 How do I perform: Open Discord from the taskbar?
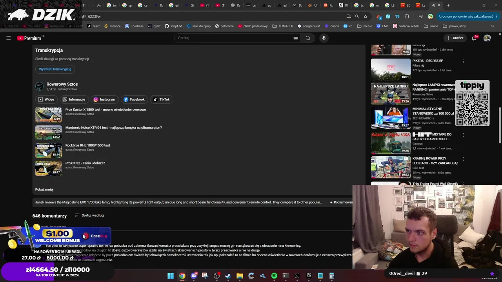pyautogui.click(x=193, y=276)
